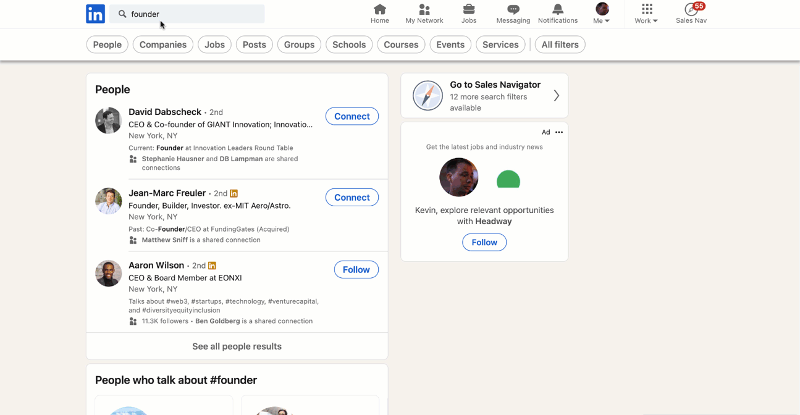Click 'People who talk about #founder' heading

tap(176, 380)
